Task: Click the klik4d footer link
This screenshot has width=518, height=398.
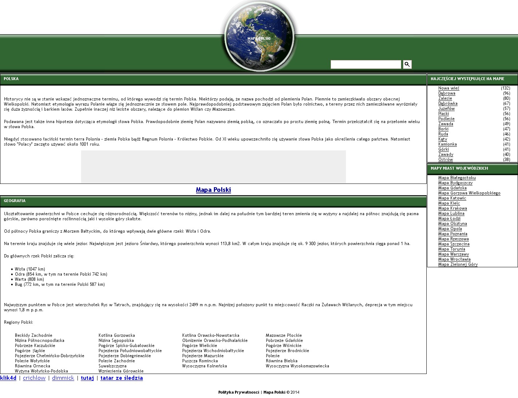Action: [x=8, y=378]
